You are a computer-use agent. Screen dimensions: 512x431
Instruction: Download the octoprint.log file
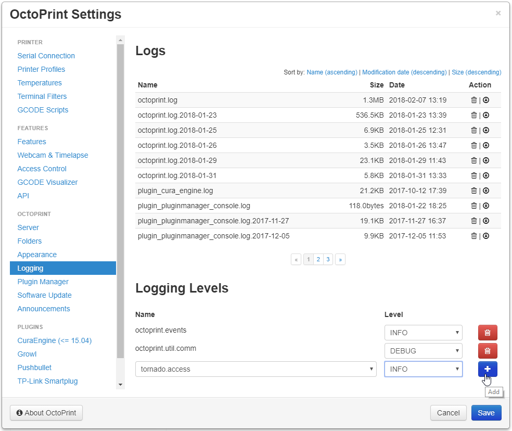pos(486,100)
